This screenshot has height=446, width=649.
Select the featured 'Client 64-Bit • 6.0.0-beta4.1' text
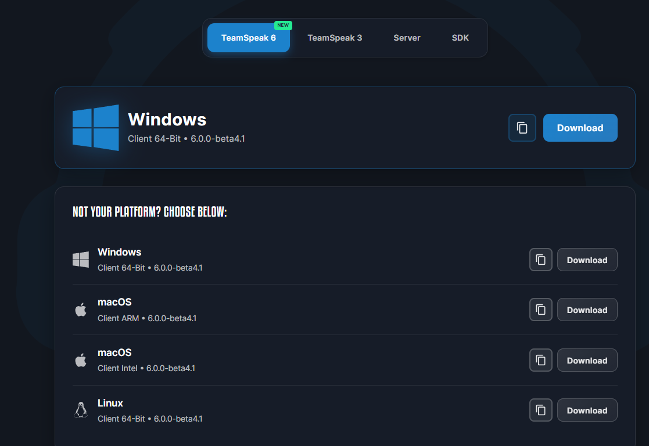[x=187, y=139]
